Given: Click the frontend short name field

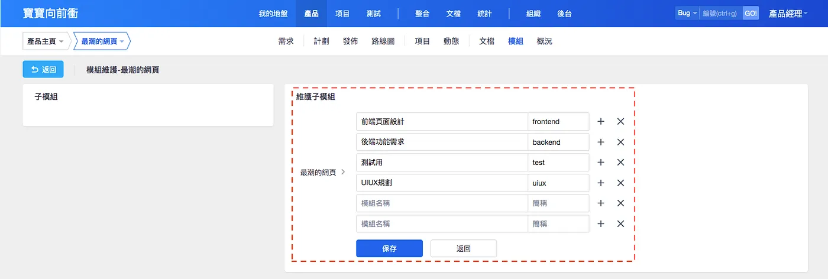Looking at the screenshot, I should (x=558, y=122).
